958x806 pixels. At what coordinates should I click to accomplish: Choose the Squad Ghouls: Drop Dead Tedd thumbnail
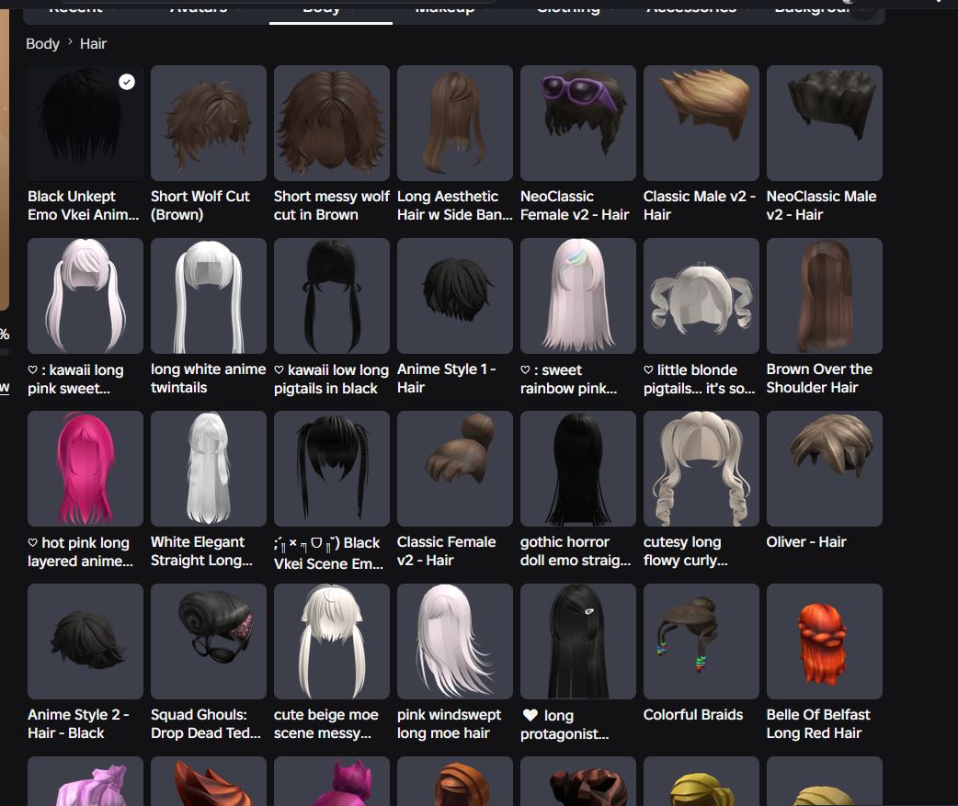209,641
